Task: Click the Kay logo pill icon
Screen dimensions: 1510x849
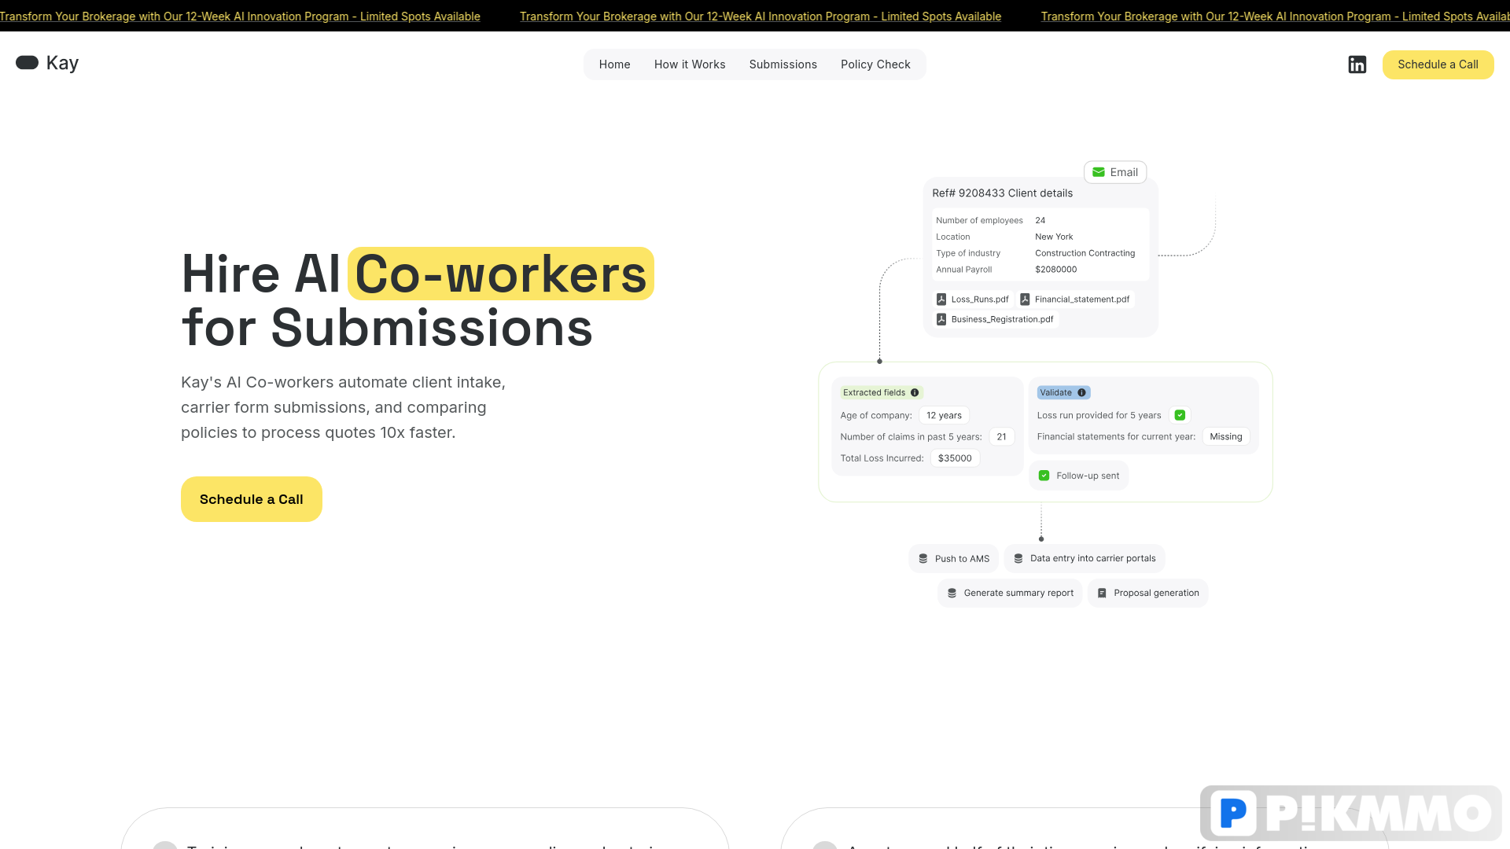Action: [27, 63]
